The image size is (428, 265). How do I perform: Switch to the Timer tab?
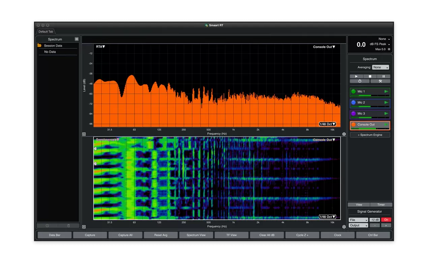pos(381,205)
